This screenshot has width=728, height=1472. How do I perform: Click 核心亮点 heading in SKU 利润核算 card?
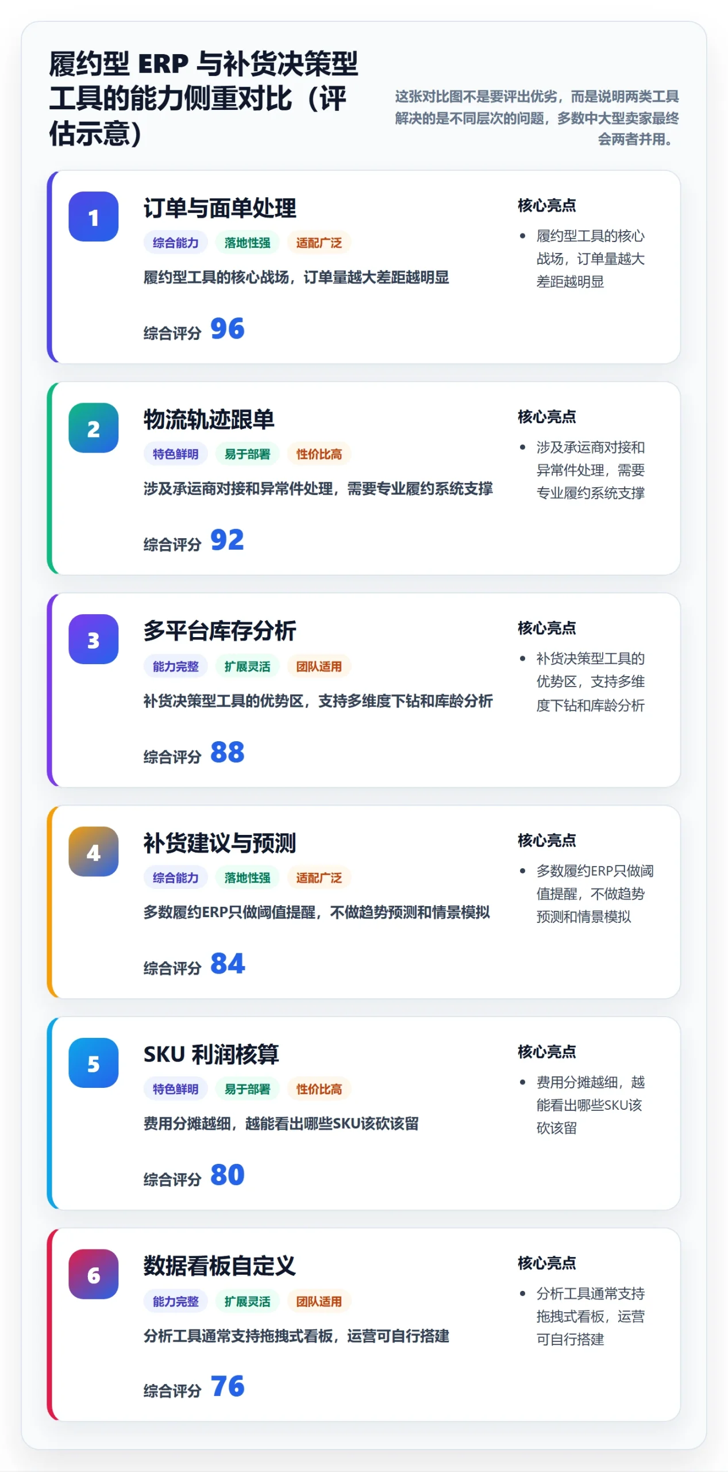546,1052
